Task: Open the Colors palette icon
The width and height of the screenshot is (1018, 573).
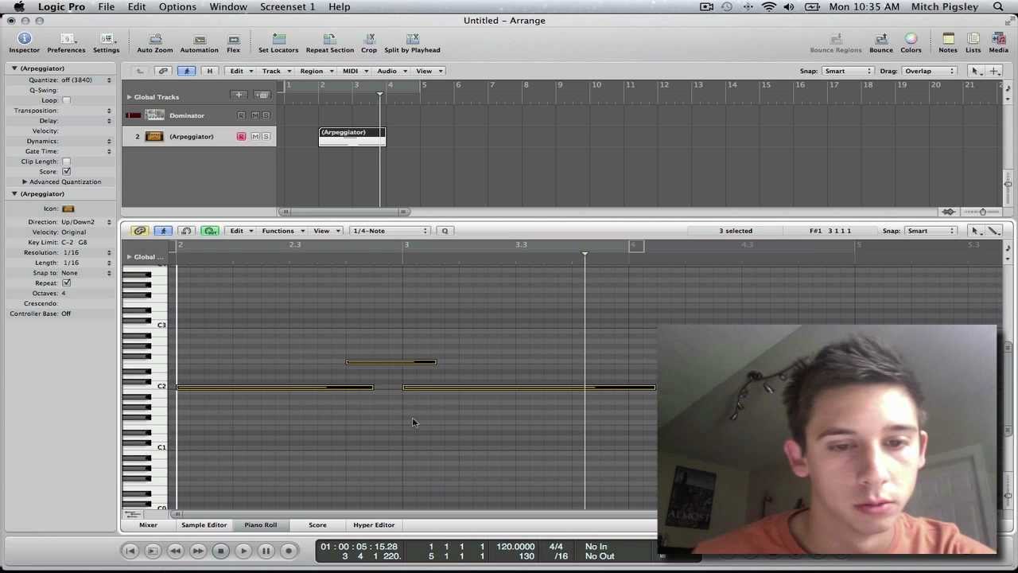Action: (911, 39)
